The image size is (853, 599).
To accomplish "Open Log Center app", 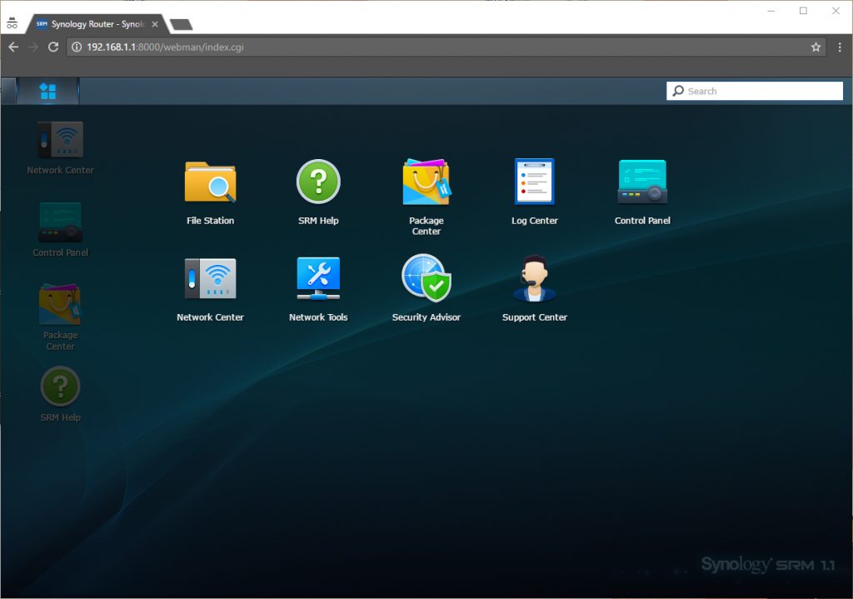I will click(x=534, y=192).
